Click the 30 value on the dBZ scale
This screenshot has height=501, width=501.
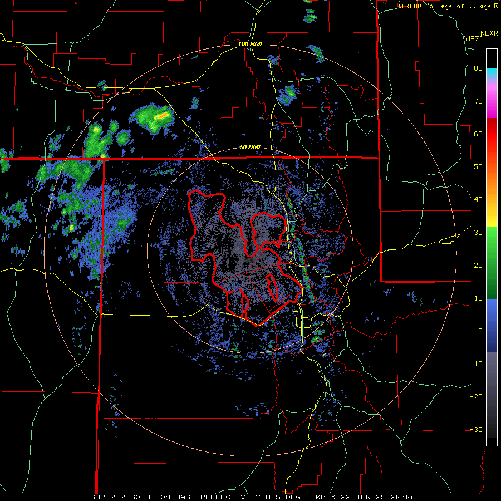pos(478,233)
